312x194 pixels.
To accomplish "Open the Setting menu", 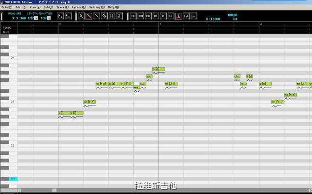I will coord(97,8).
